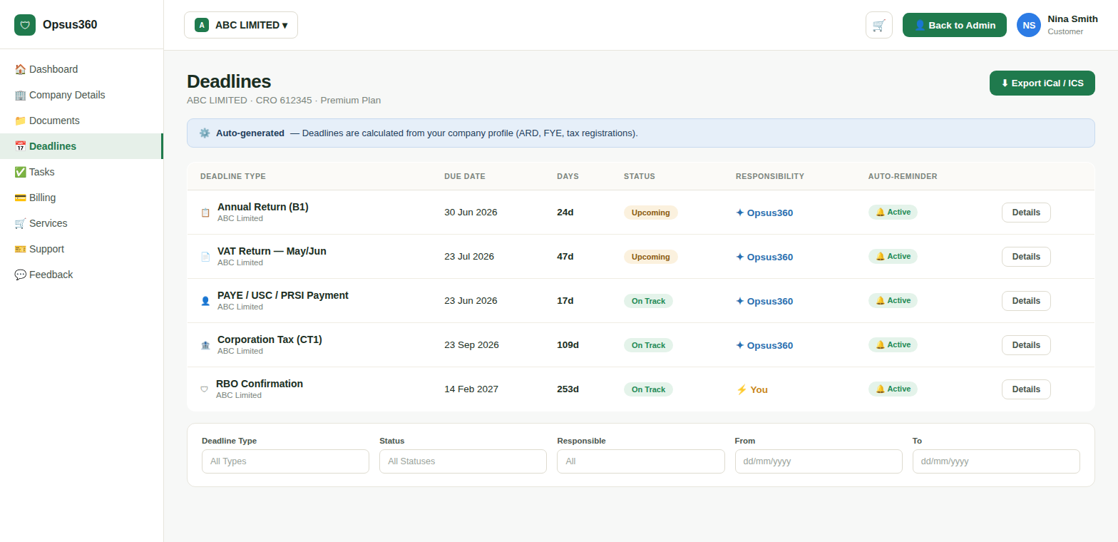The height and width of the screenshot is (542, 1118).
Task: Open Billing in the sidebar
Action: 82,198
